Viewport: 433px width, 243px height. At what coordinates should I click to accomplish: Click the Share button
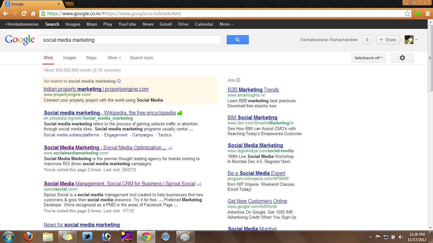388,40
